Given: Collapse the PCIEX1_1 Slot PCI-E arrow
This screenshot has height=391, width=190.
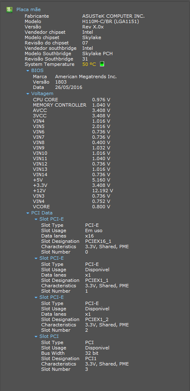Looking at the screenshot, I should pyautogui.click(x=36, y=258).
